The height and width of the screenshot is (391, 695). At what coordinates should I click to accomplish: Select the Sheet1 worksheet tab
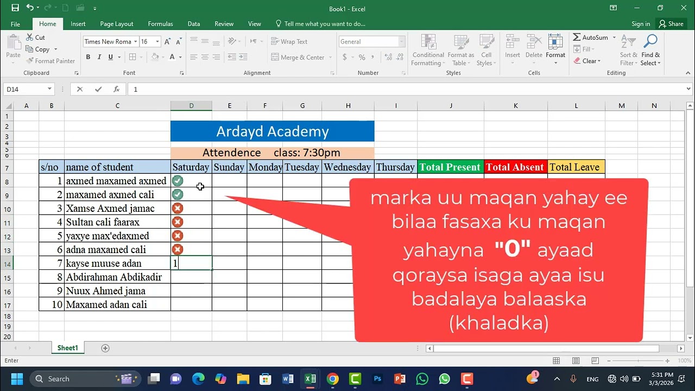click(x=68, y=348)
